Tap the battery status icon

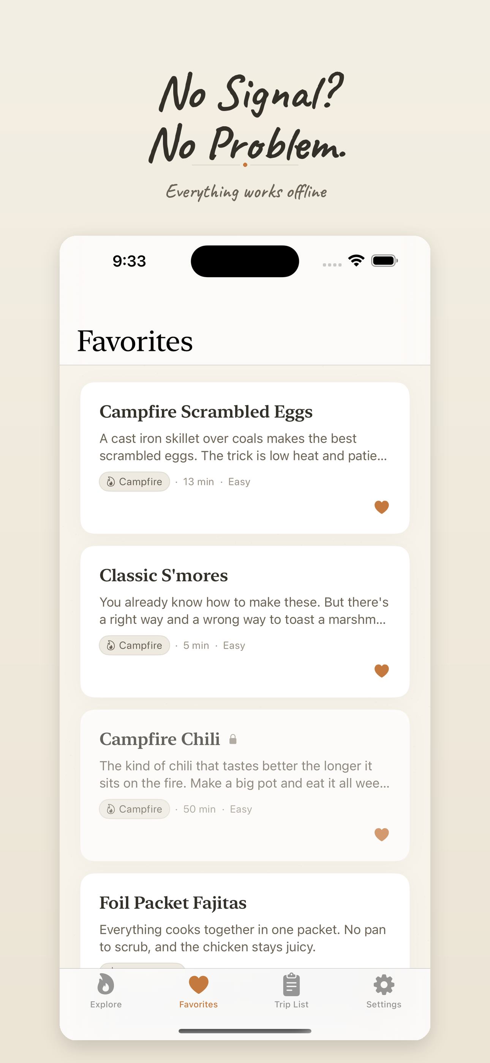384,261
